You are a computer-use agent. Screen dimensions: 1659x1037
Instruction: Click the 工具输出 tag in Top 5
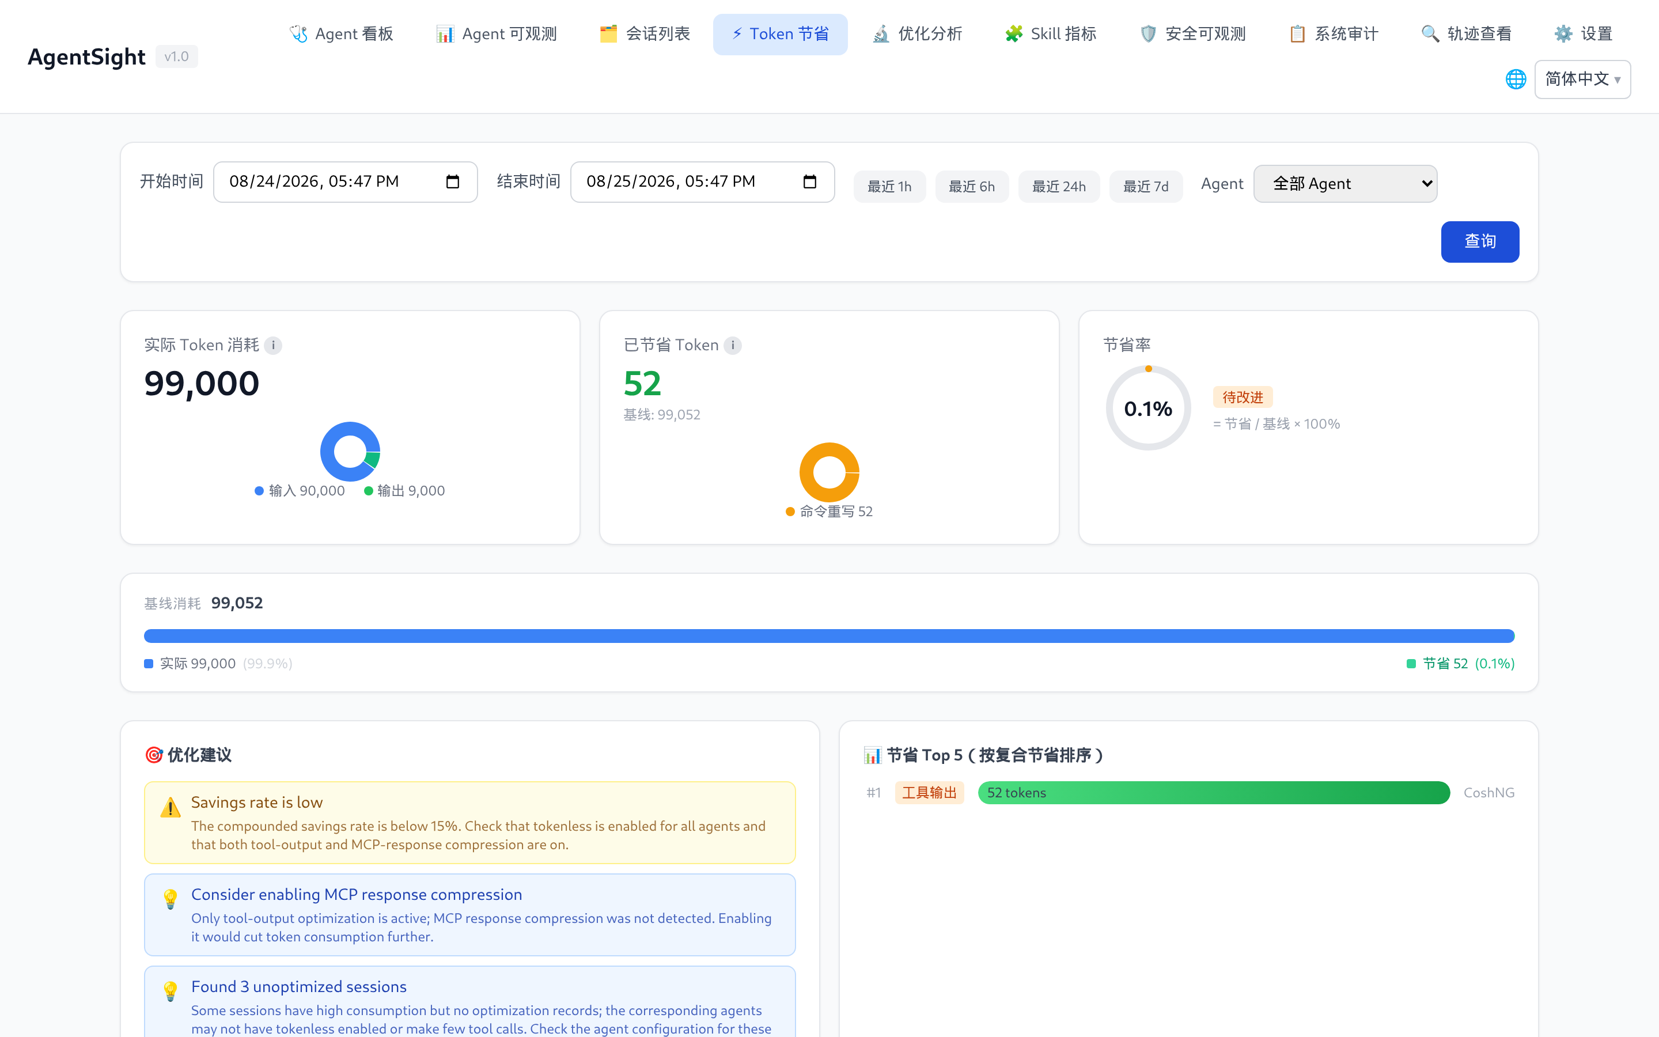pos(929,793)
